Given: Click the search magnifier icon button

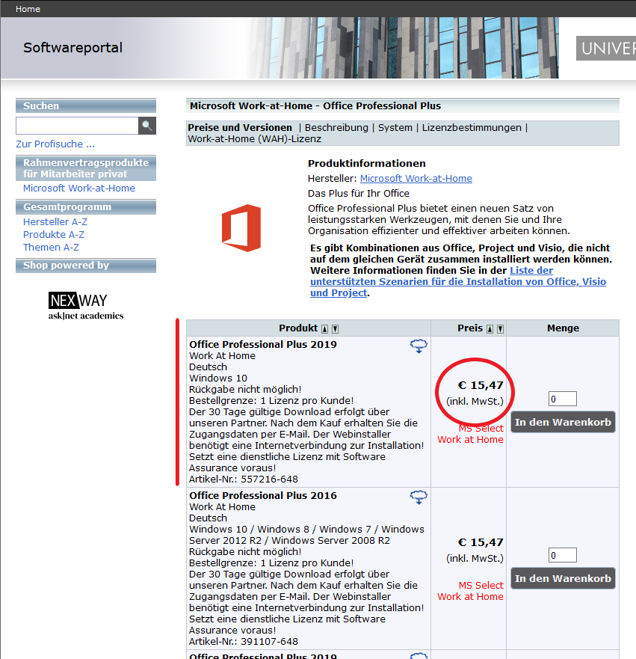Looking at the screenshot, I should click(147, 126).
